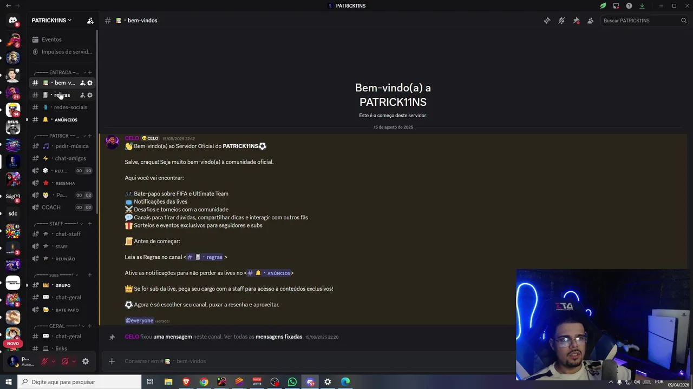Collapse the GERAL category
Viewport: 693px width, 389px height.
[x=58, y=326]
